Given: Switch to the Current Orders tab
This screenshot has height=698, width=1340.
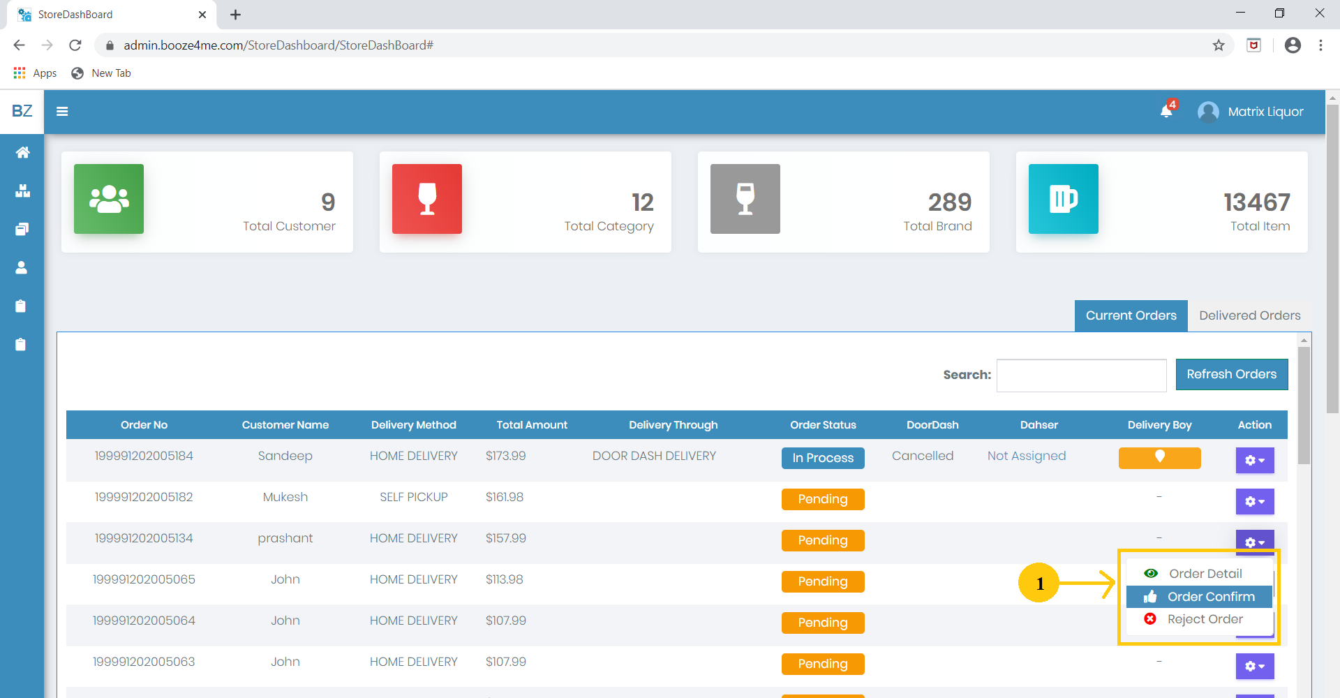Looking at the screenshot, I should [x=1131, y=315].
